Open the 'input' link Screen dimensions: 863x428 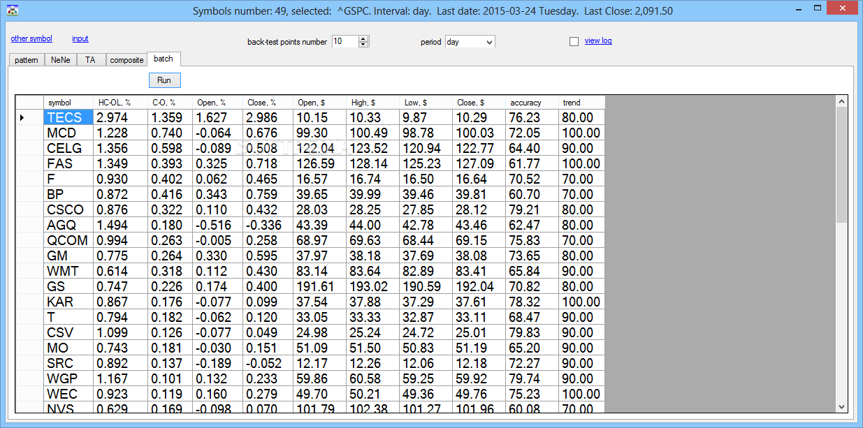pyautogui.click(x=80, y=38)
